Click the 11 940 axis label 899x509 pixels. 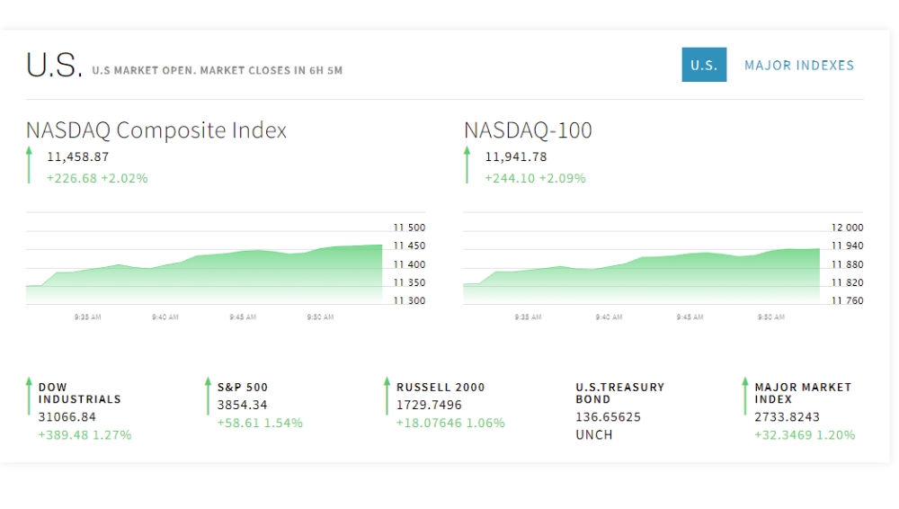click(x=848, y=246)
